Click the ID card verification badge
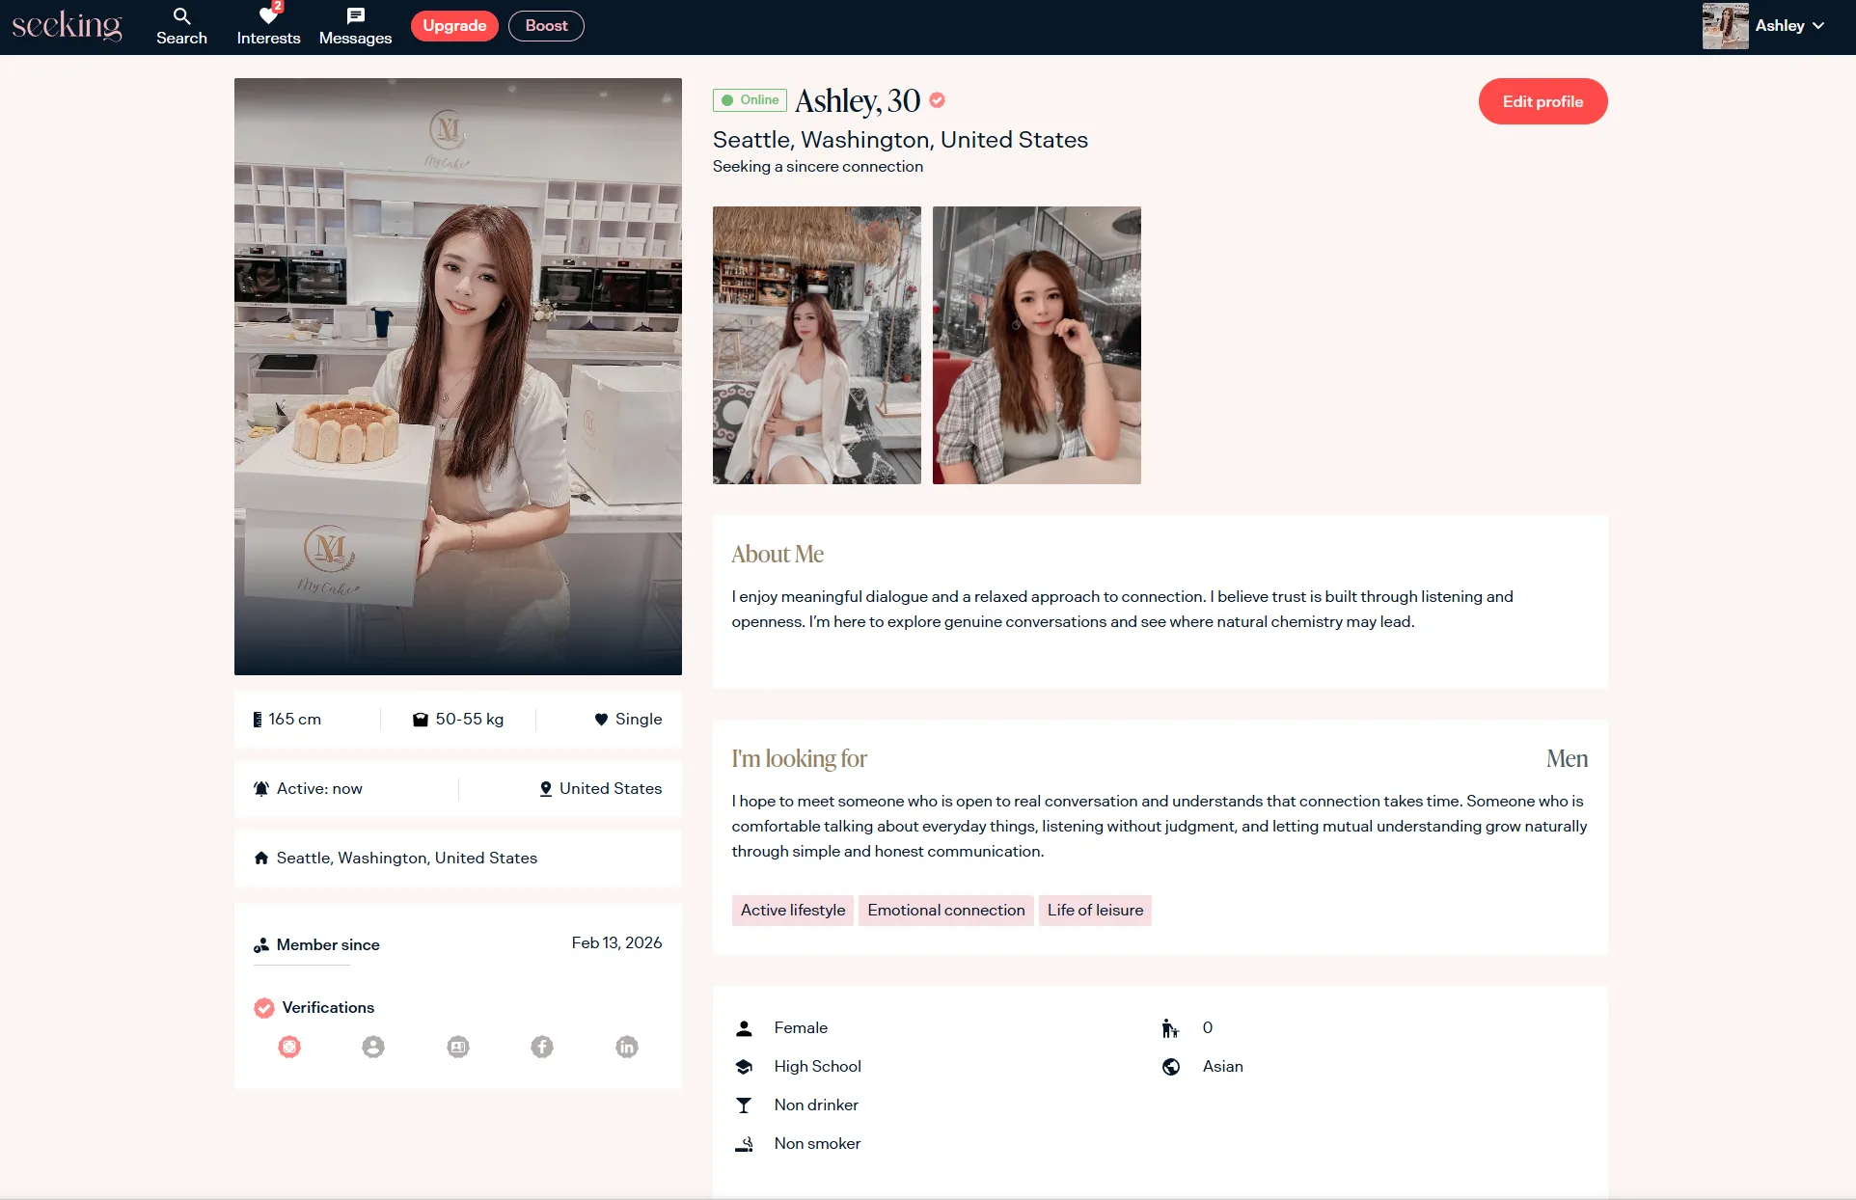 pos(458,1047)
